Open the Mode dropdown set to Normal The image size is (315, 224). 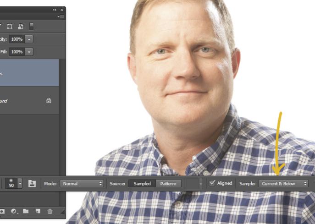click(x=82, y=183)
